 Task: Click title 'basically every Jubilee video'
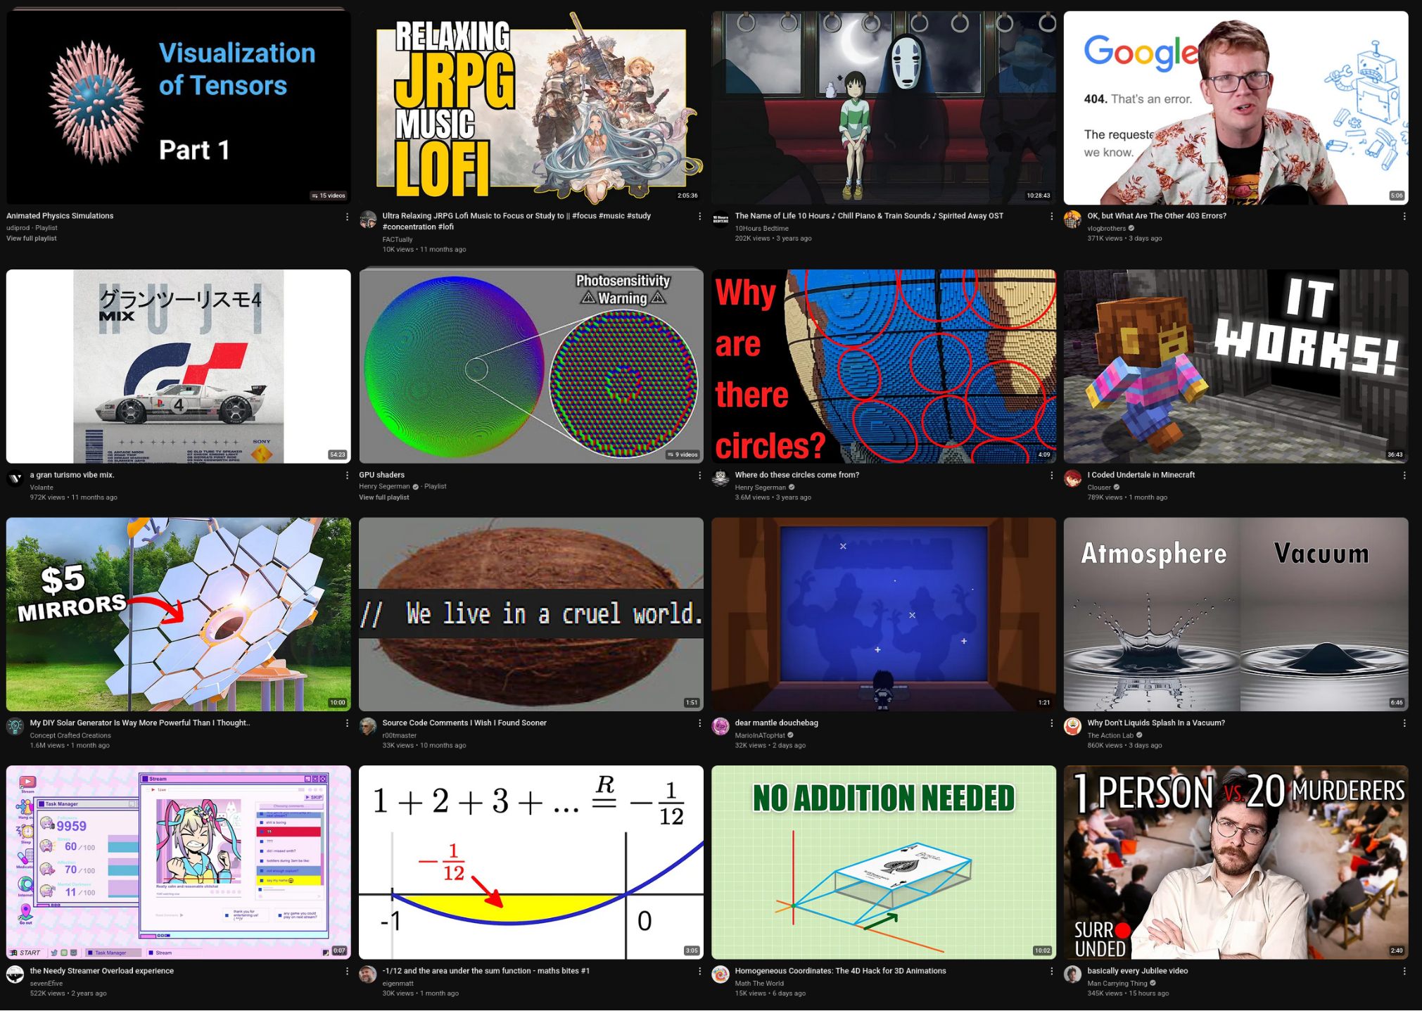click(x=1137, y=970)
